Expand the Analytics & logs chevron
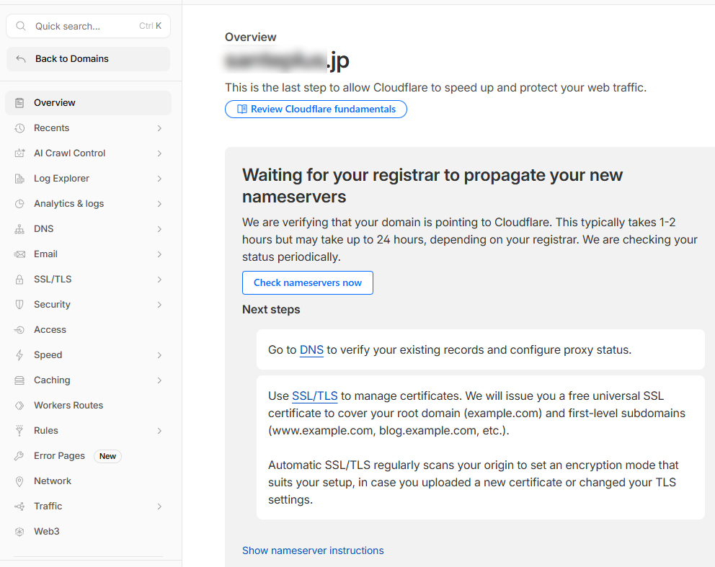This screenshot has height=567, width=715. 159,204
